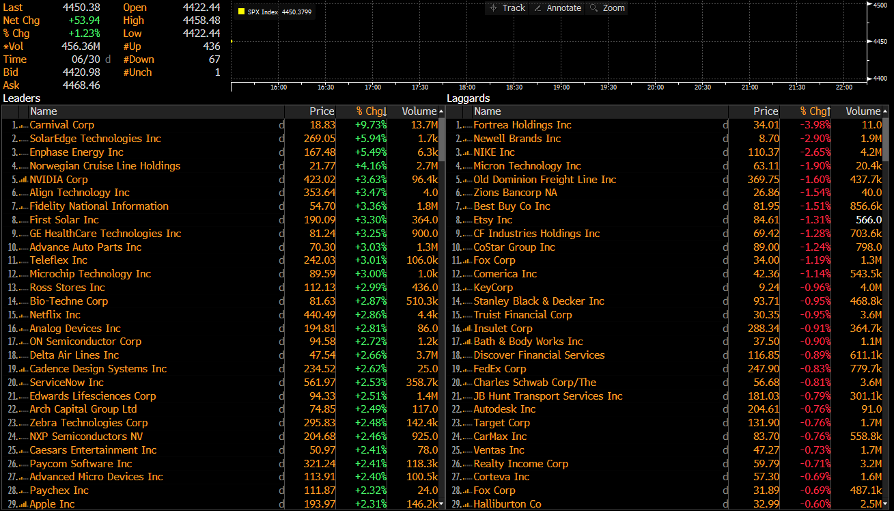Sort Leaders table by % Chg column
894x511 pixels.
372,111
